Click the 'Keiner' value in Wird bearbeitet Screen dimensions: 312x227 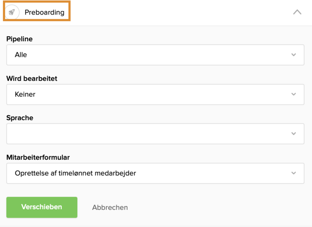tap(25, 94)
